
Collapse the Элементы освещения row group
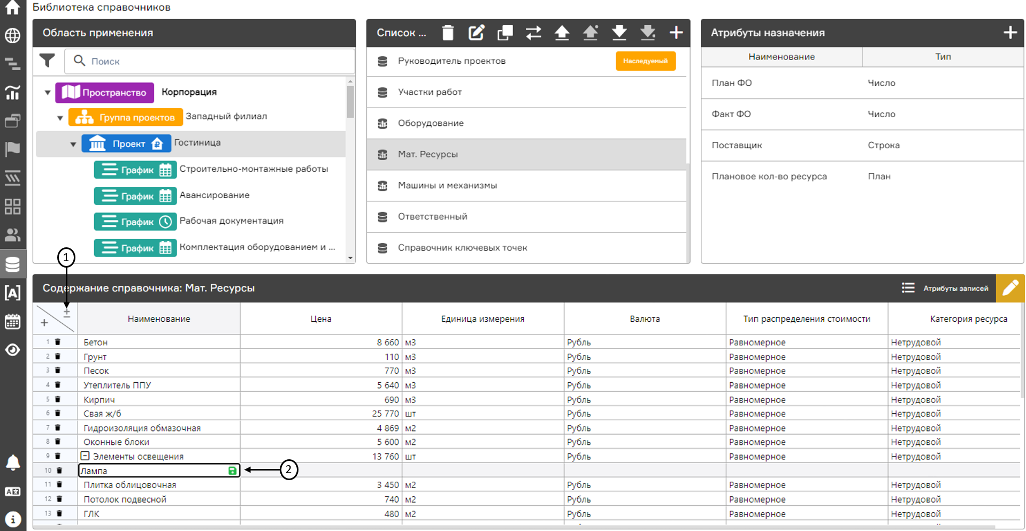(x=85, y=456)
